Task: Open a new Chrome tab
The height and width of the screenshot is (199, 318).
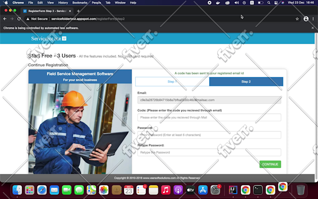Action: (x=78, y=11)
